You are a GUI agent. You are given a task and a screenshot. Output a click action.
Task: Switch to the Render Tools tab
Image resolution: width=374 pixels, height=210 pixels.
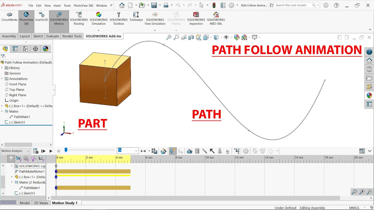(x=72, y=36)
